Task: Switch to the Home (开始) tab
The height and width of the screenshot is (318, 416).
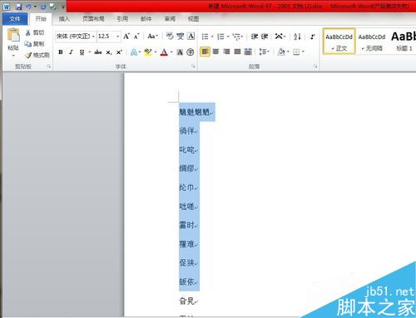Action: (x=41, y=18)
